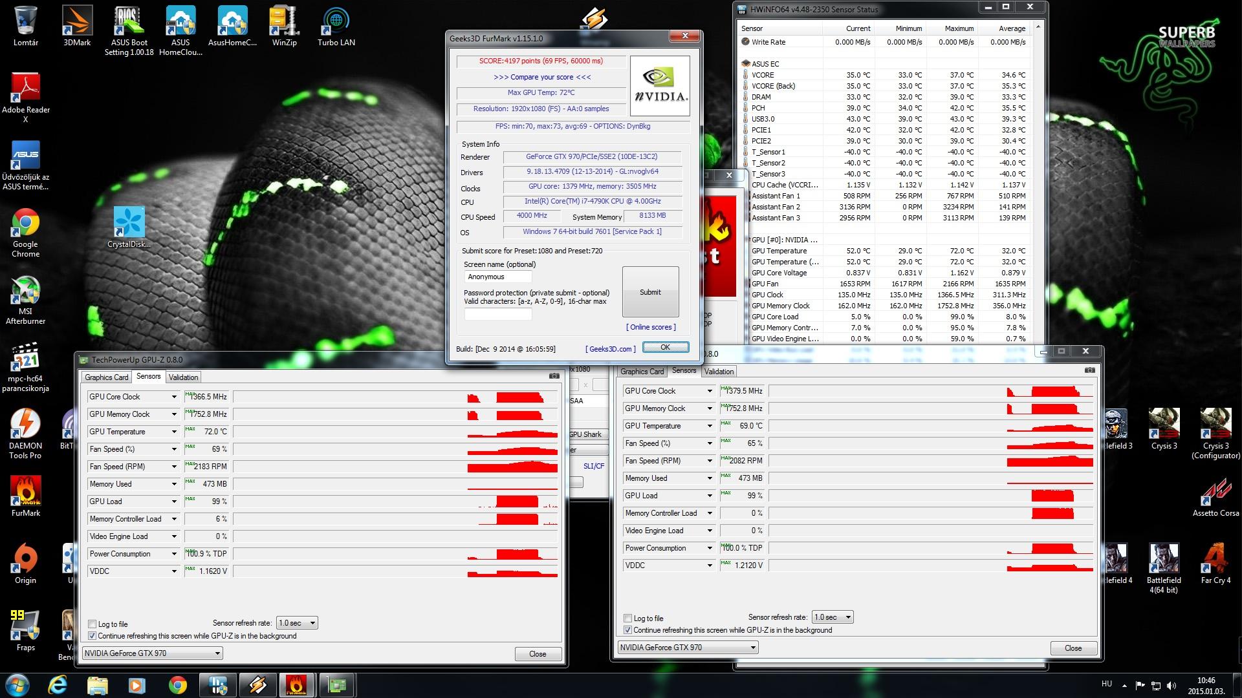Open Online scores link in FurMark
The image size is (1242, 698).
[x=651, y=327]
